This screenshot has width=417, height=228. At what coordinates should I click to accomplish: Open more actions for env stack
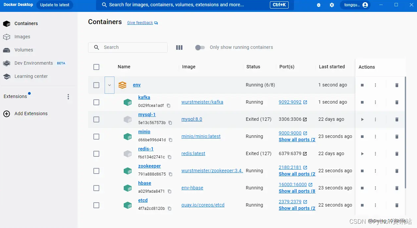click(x=375, y=85)
